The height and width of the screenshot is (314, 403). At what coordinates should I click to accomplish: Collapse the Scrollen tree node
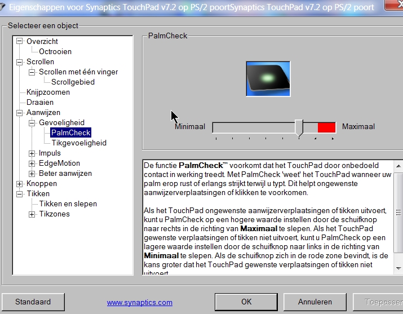click(x=20, y=61)
